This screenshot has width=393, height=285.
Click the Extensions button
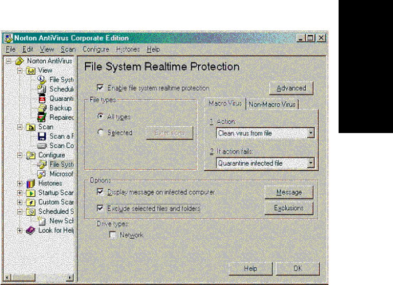coord(170,132)
